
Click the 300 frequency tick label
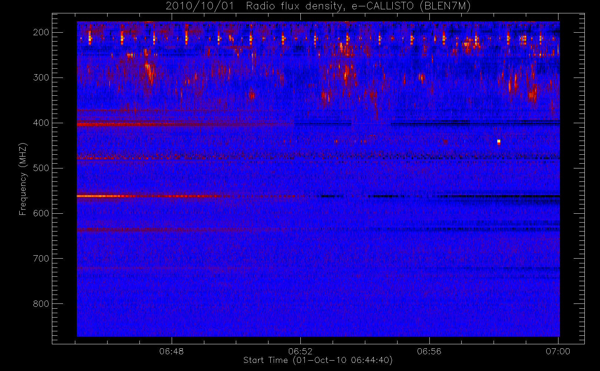(x=41, y=78)
